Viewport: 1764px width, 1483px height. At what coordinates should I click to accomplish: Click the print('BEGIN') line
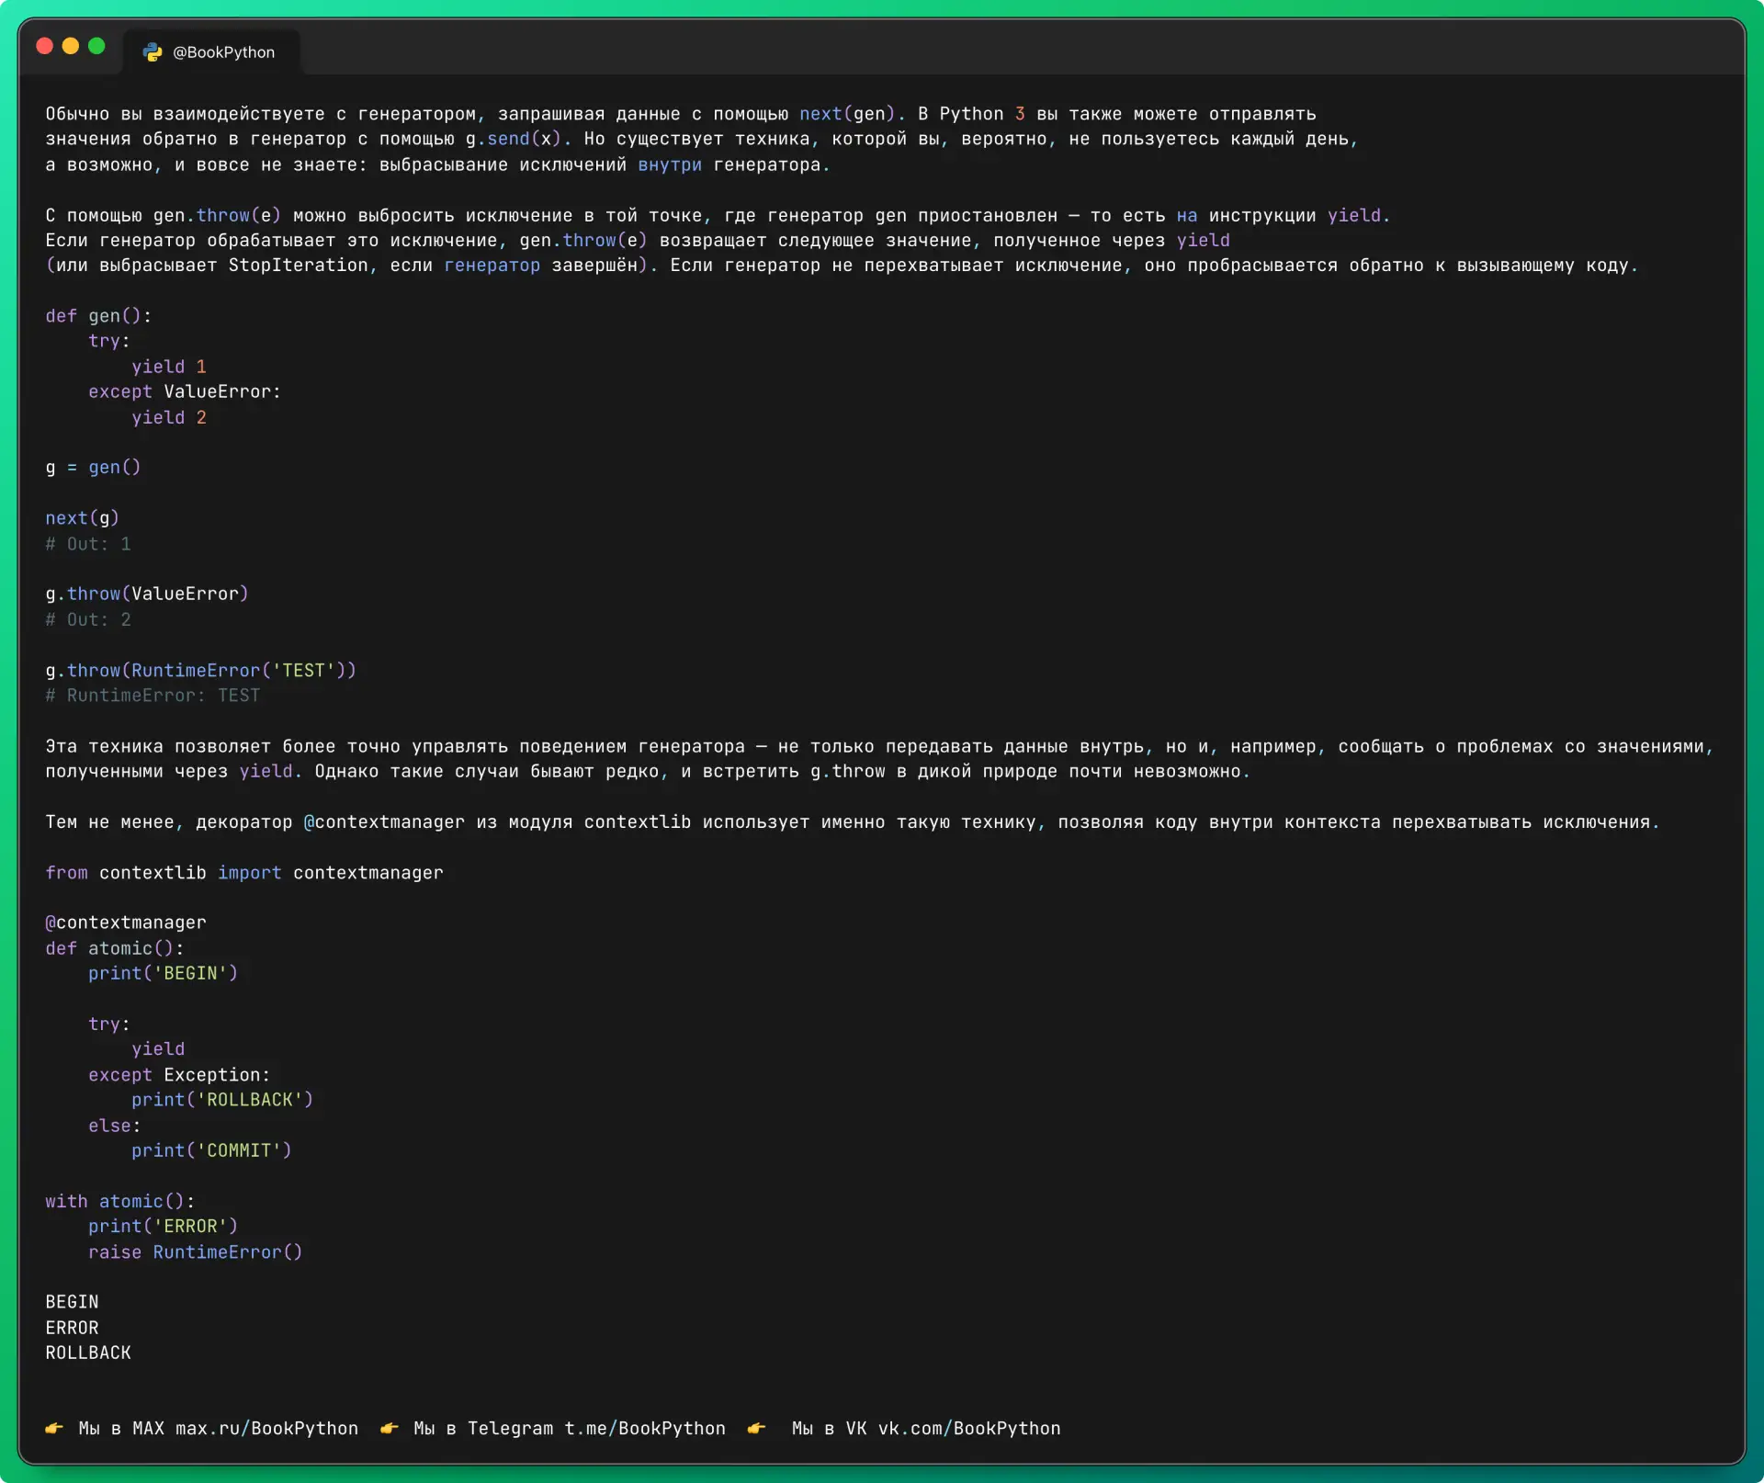(x=164, y=973)
